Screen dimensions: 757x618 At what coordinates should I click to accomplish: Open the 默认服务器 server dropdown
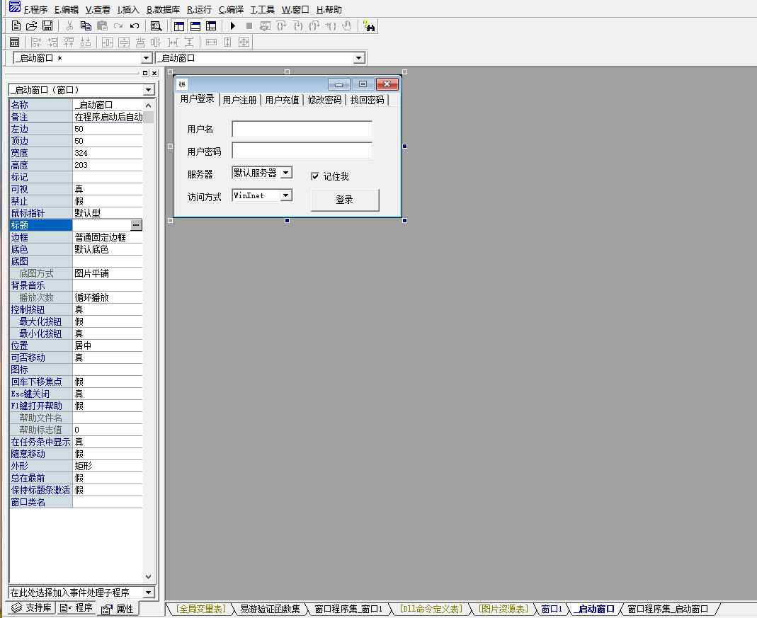(286, 173)
